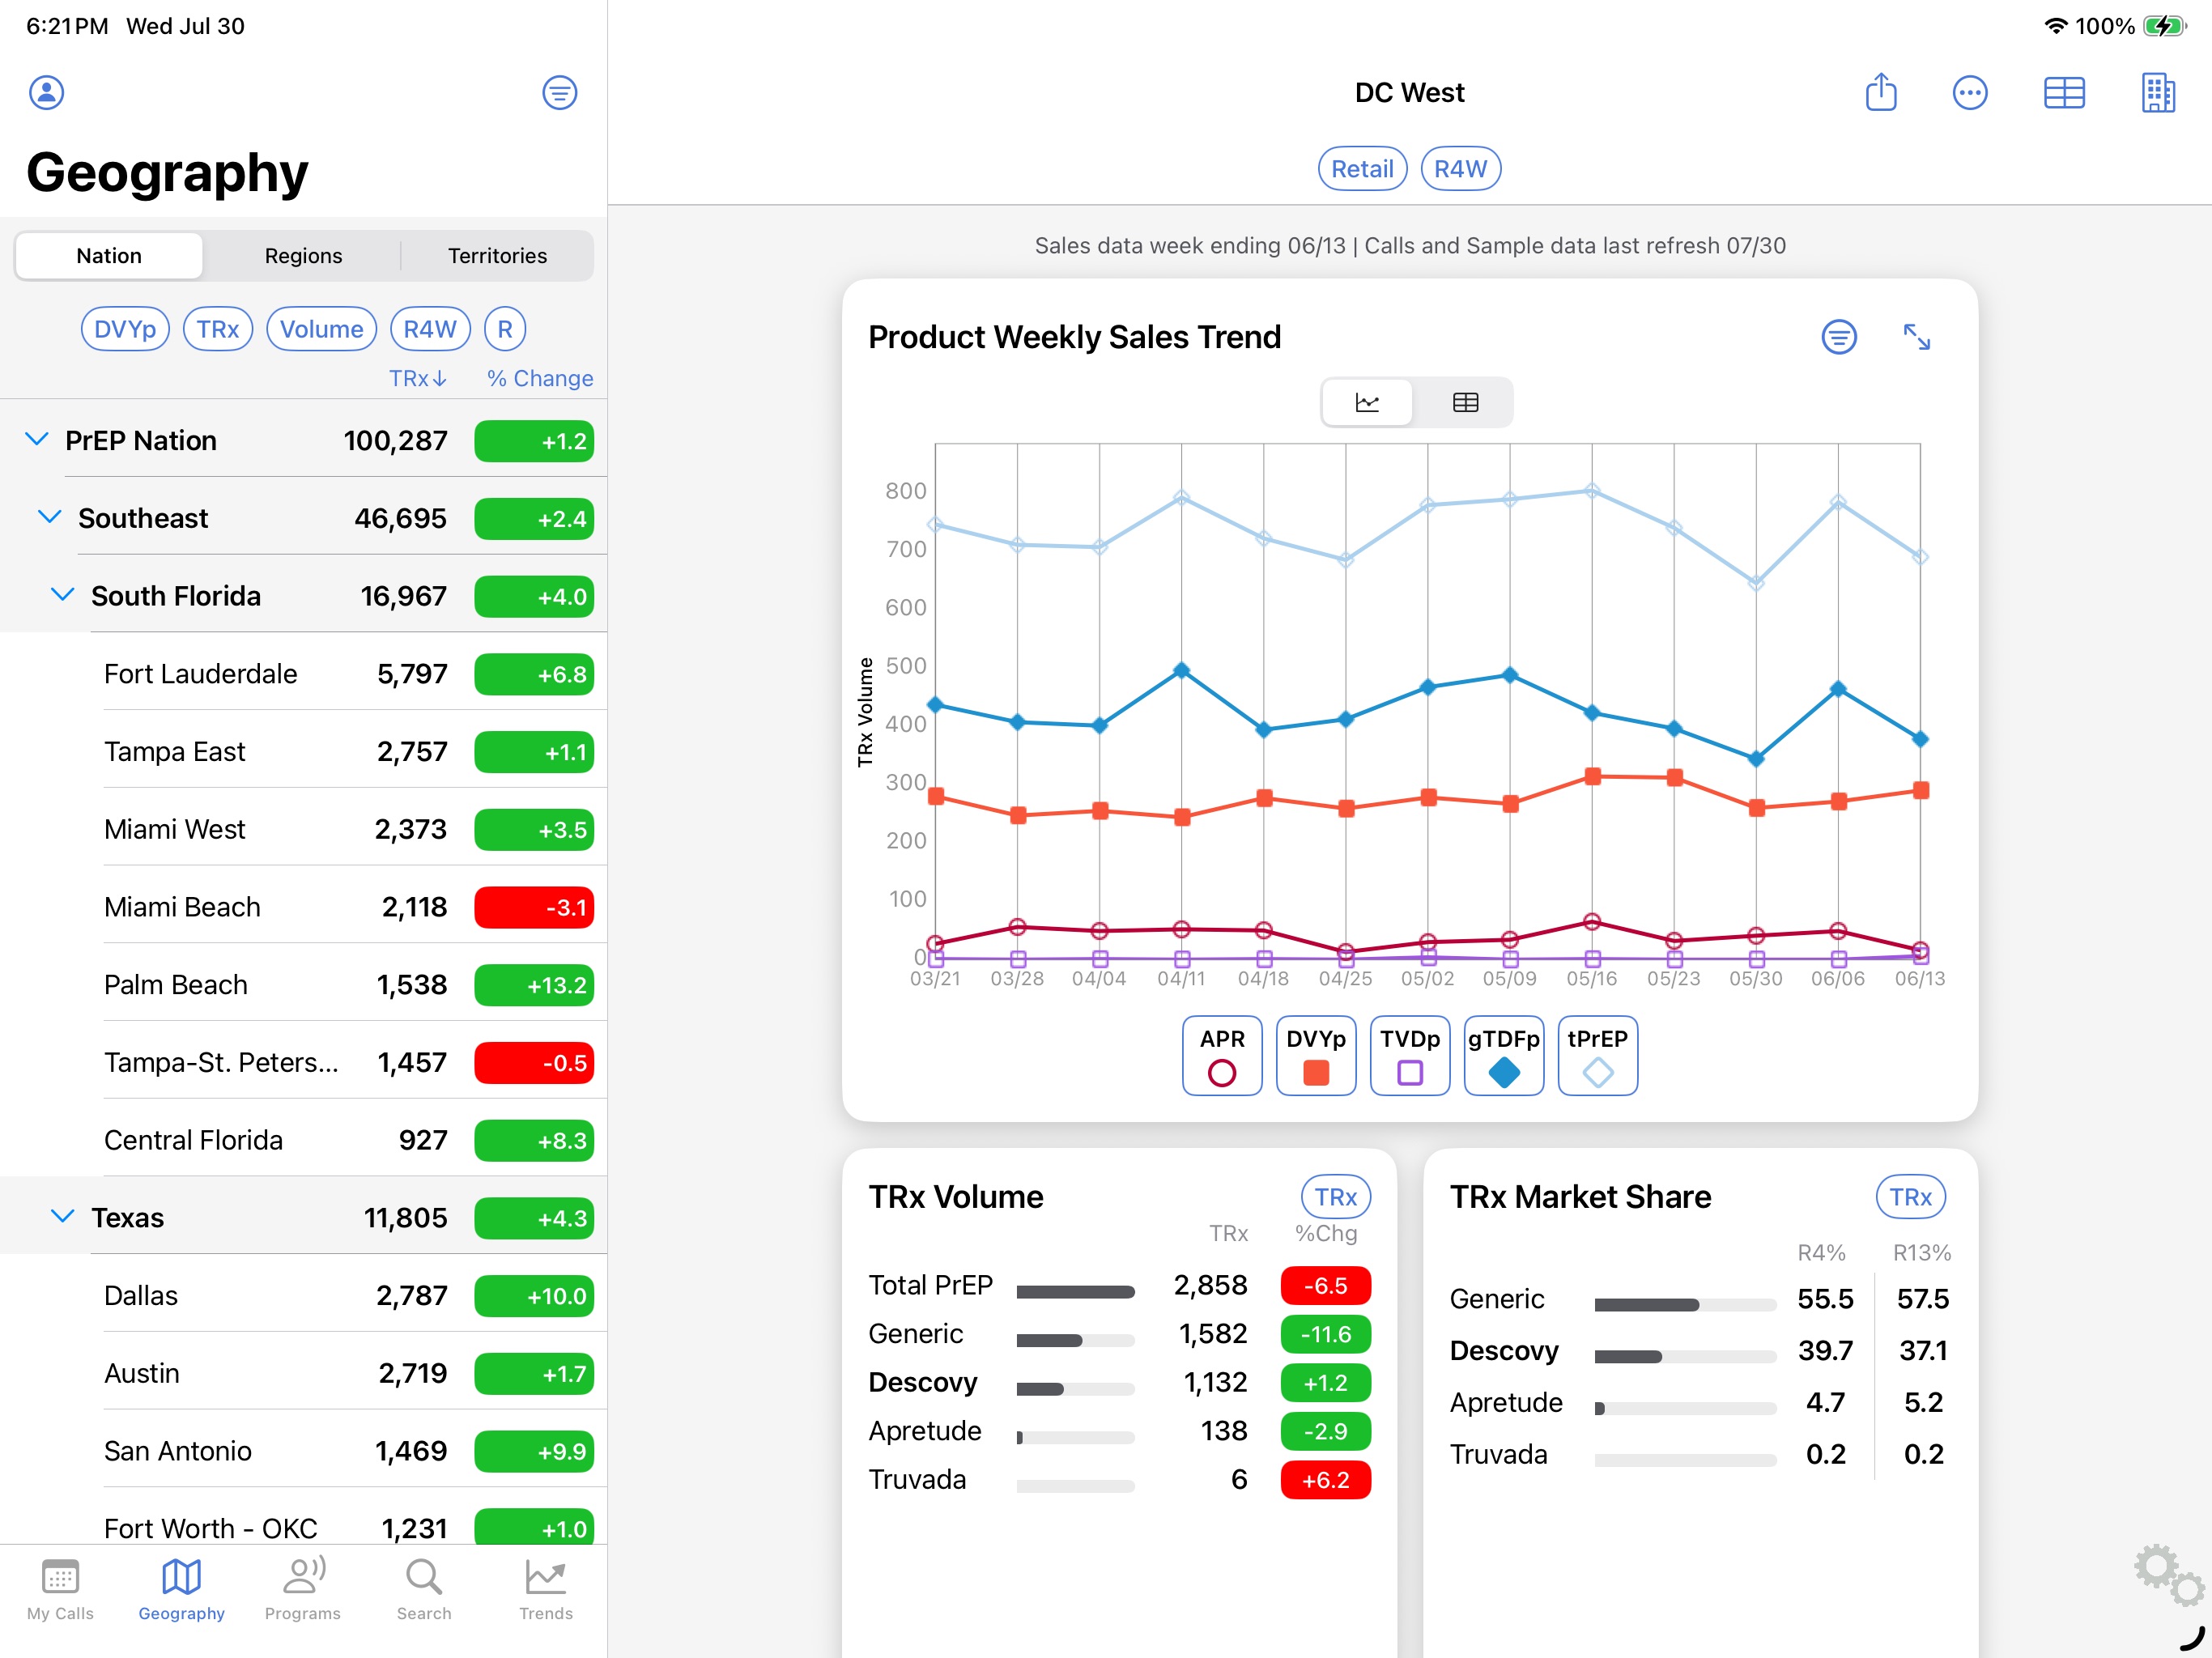Collapse the Texas district
This screenshot has height=1658, width=2212.
pyautogui.click(x=62, y=1217)
